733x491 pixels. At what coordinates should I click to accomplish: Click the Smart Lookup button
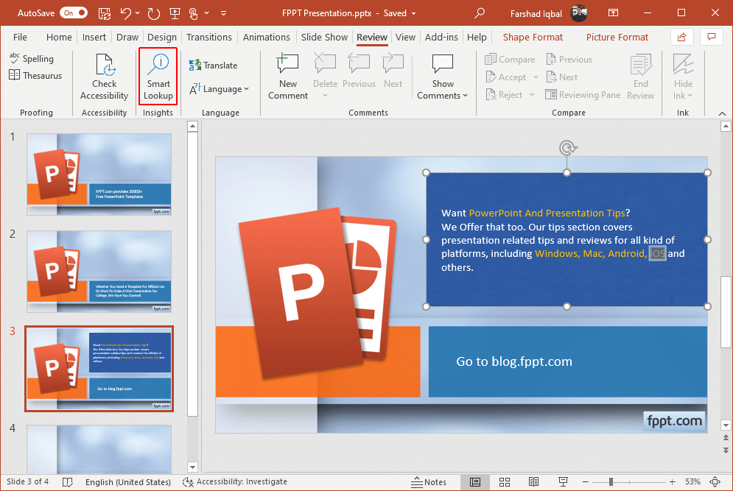158,77
